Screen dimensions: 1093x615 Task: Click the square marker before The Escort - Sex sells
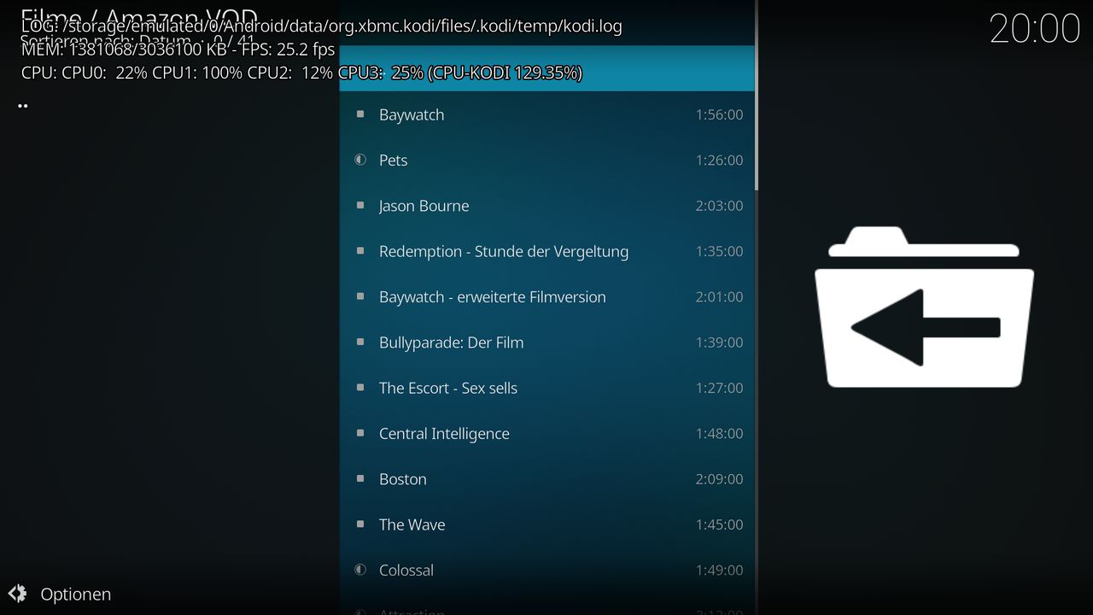[360, 388]
